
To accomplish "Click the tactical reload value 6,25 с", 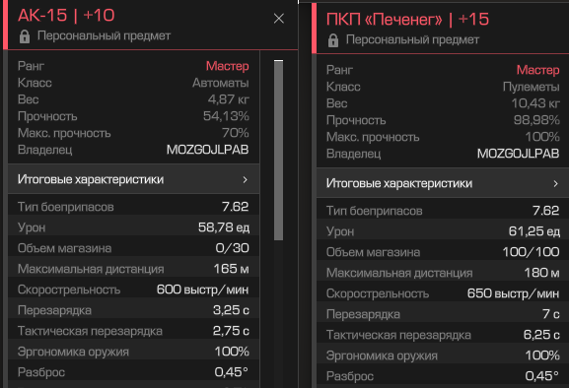I will pyautogui.click(x=541, y=335).
